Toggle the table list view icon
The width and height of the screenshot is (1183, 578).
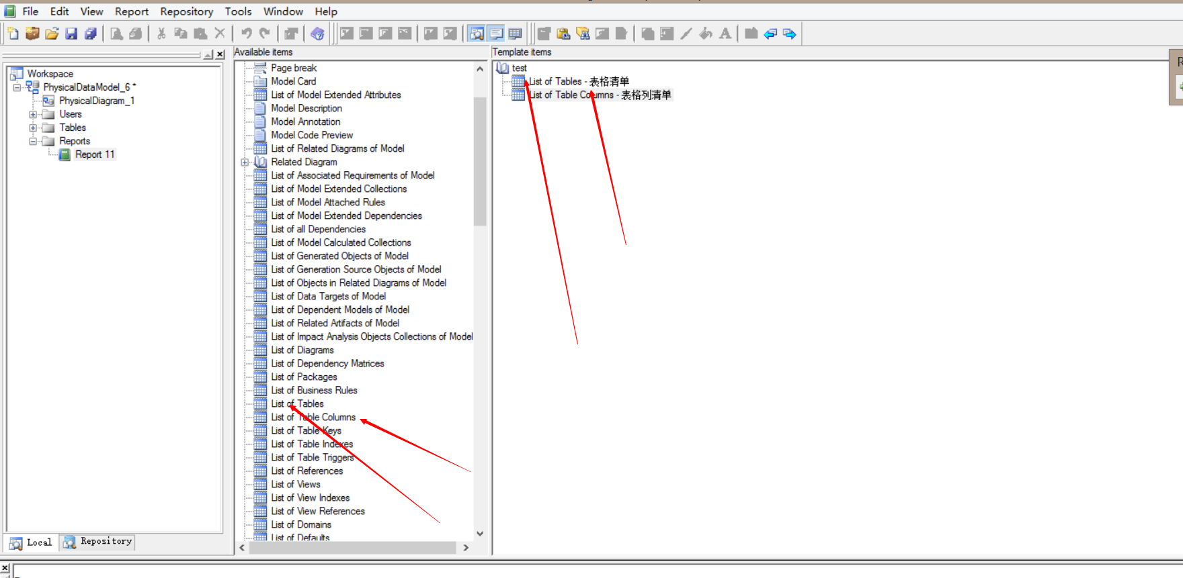pyautogui.click(x=515, y=34)
